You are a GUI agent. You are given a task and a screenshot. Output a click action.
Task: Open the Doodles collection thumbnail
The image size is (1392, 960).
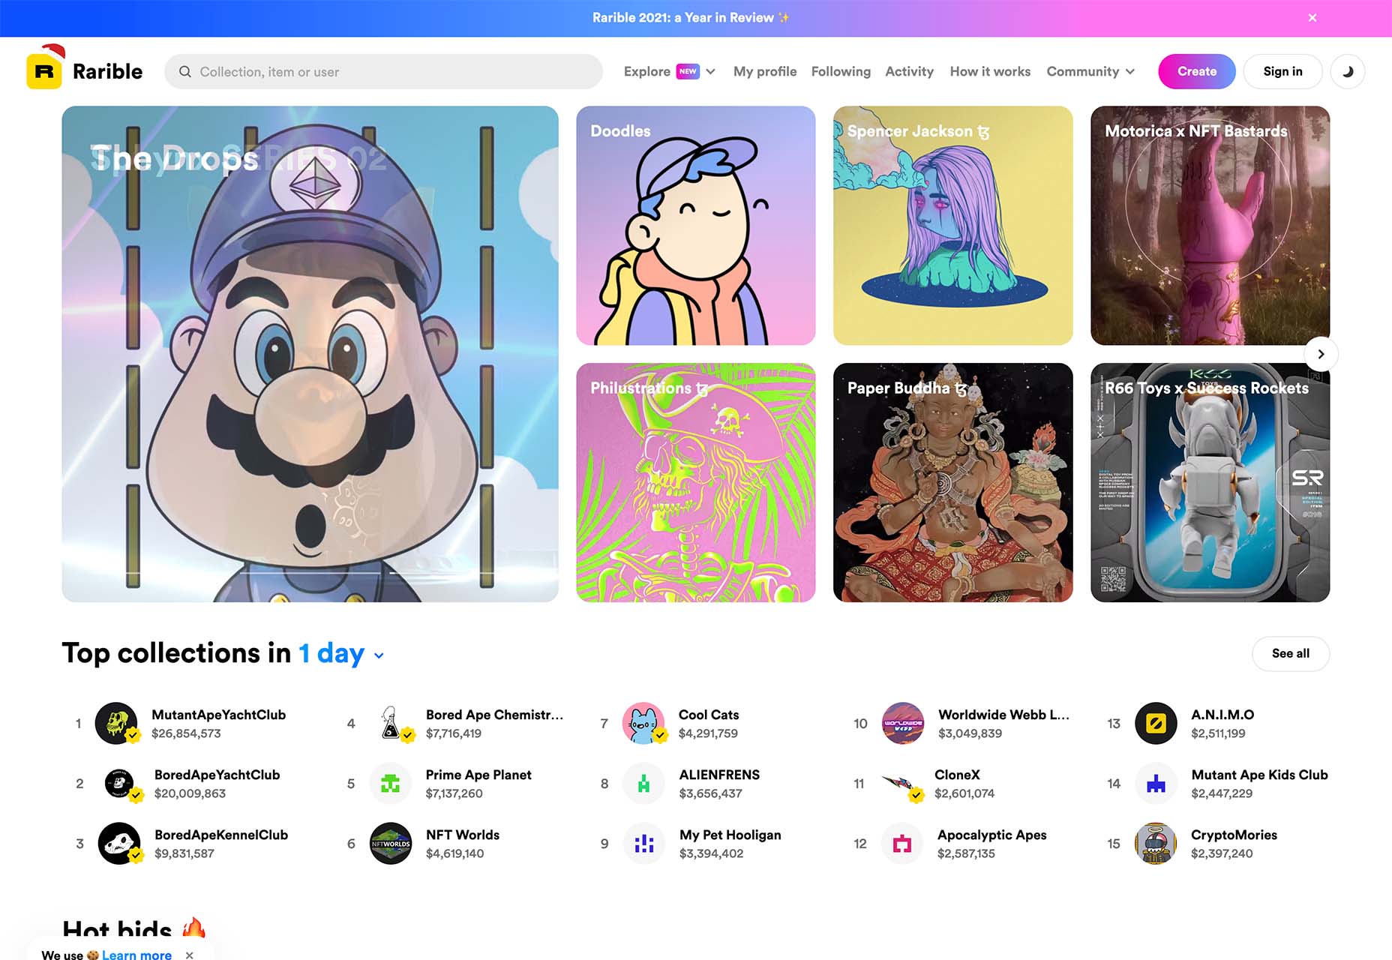tap(695, 225)
